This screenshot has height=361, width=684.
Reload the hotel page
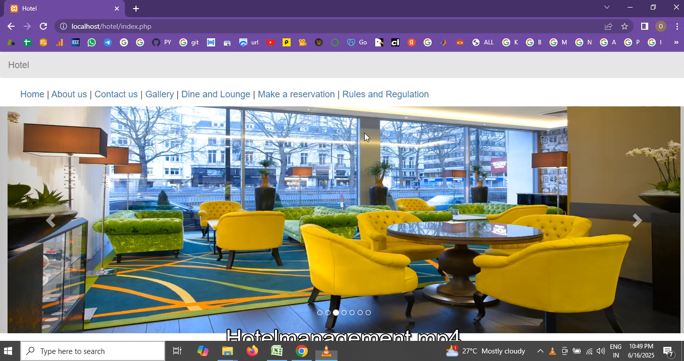coord(43,26)
